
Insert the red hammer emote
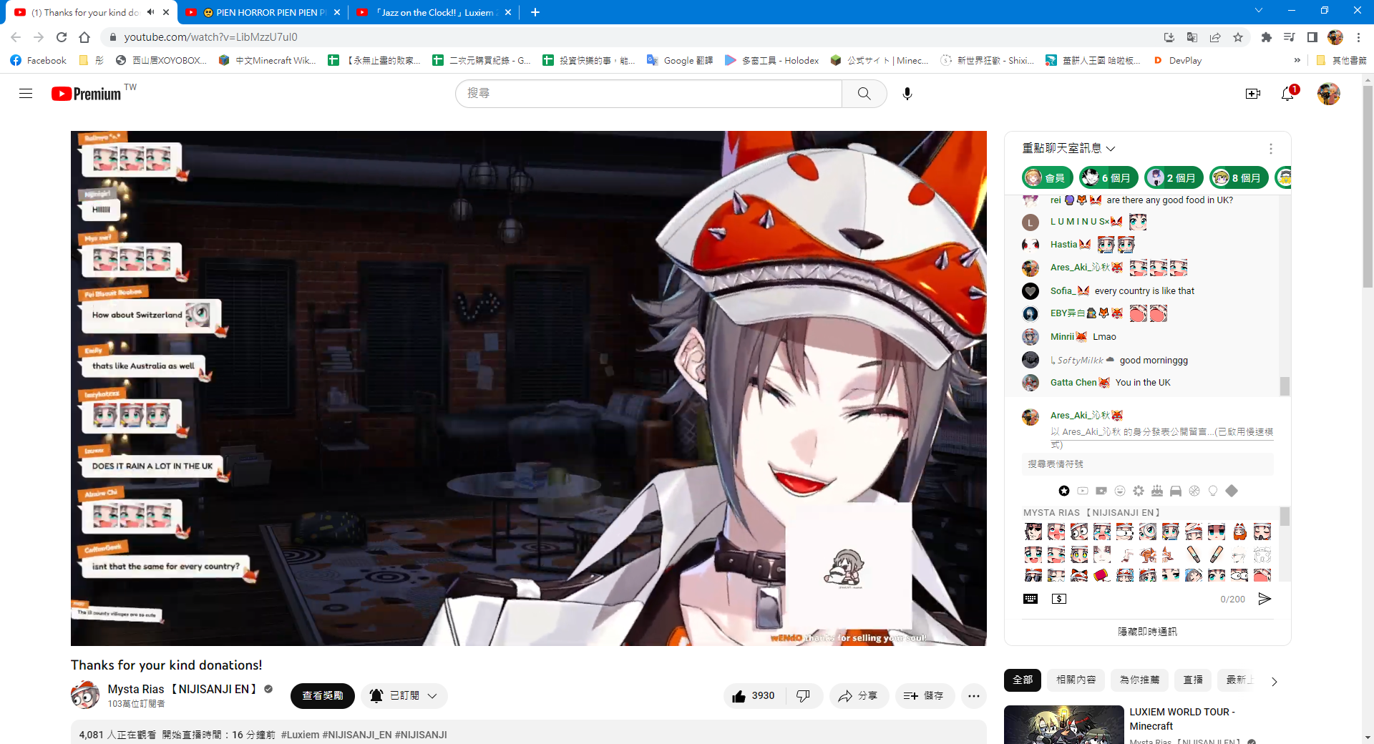tap(1102, 575)
